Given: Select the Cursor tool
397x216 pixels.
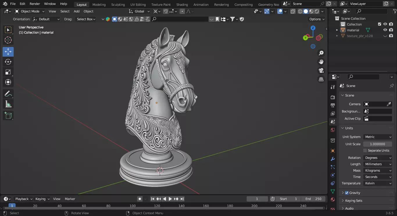Looking at the screenshot, I should (8, 40).
